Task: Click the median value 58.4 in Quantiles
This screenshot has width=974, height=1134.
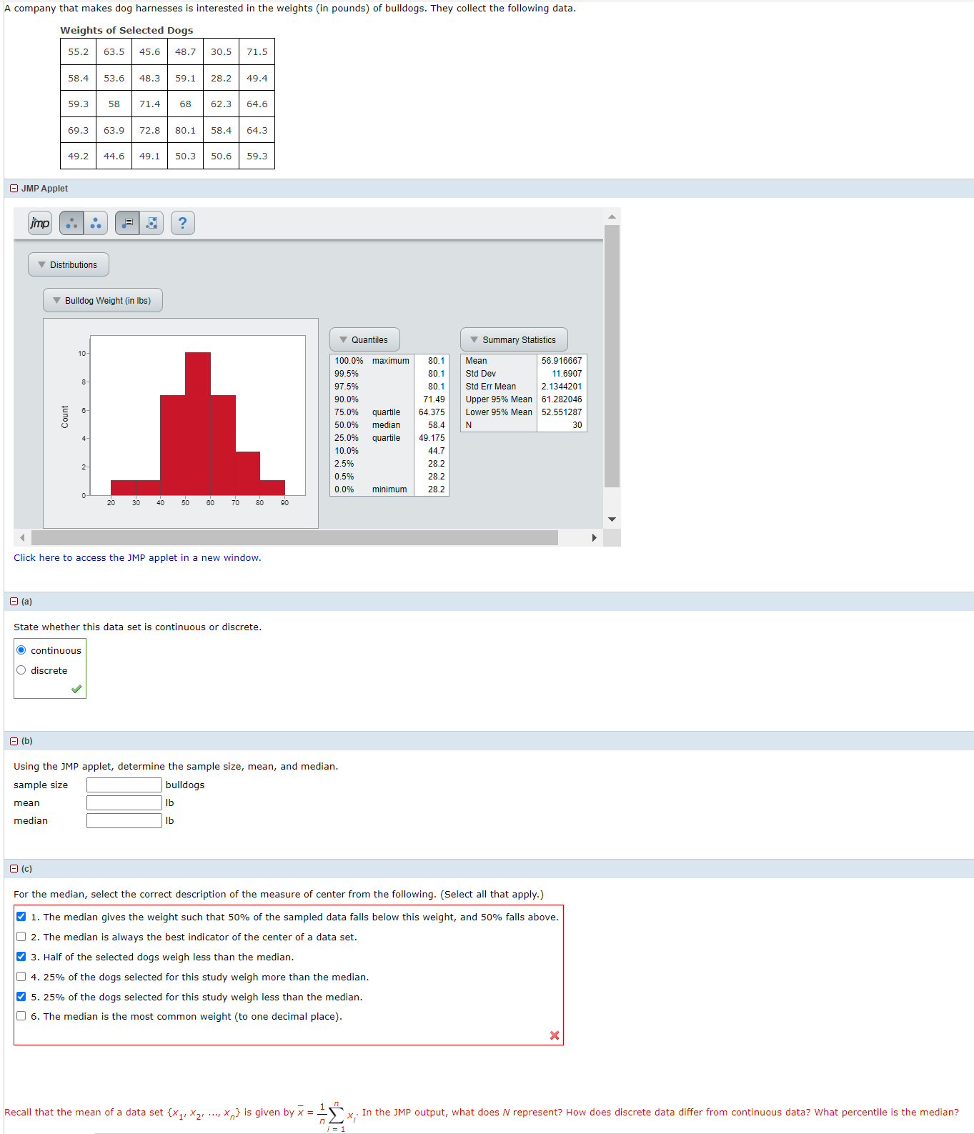Action: pyautogui.click(x=436, y=425)
